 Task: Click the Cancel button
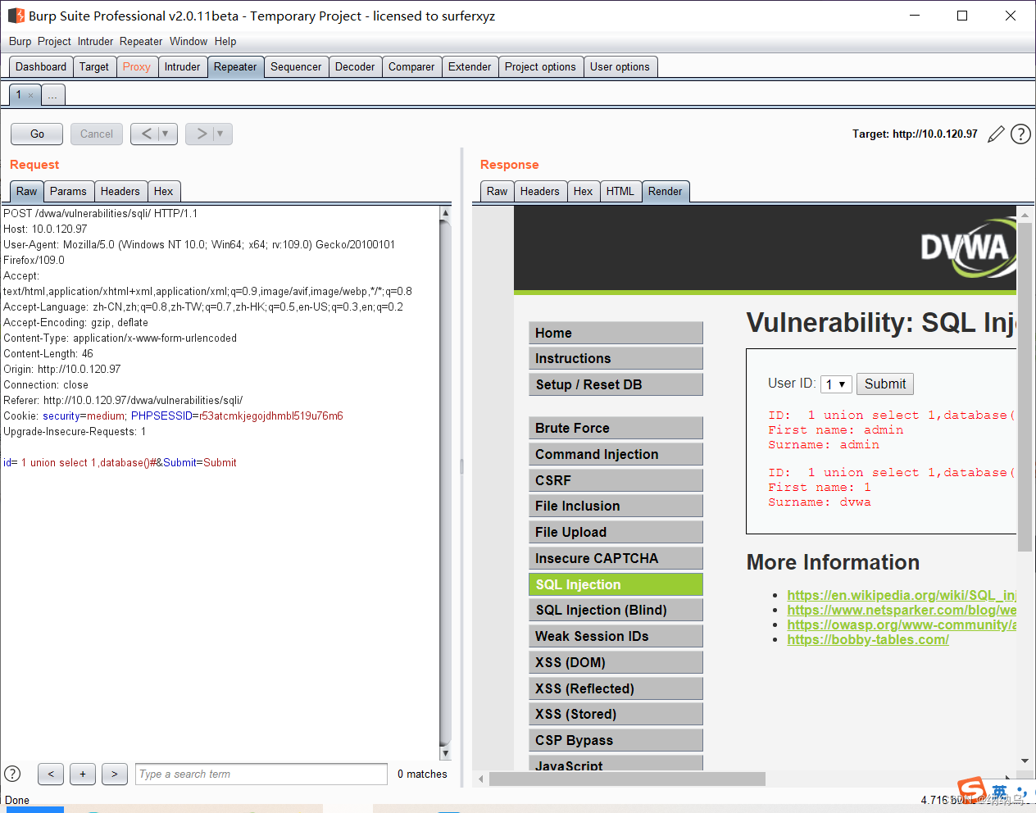[x=97, y=134]
